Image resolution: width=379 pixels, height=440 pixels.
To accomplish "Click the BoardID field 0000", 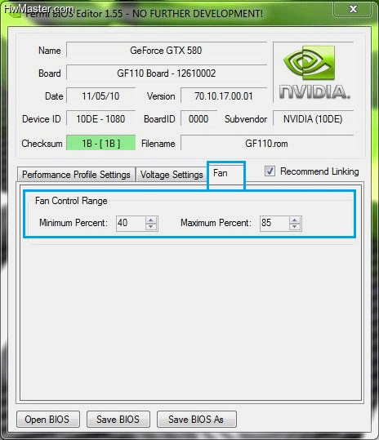I will (x=198, y=119).
